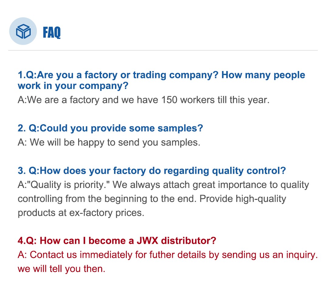Image resolution: width=326 pixels, height=283 pixels.
Task: Click the answer mentioning 150 workers
Action: click(144, 100)
